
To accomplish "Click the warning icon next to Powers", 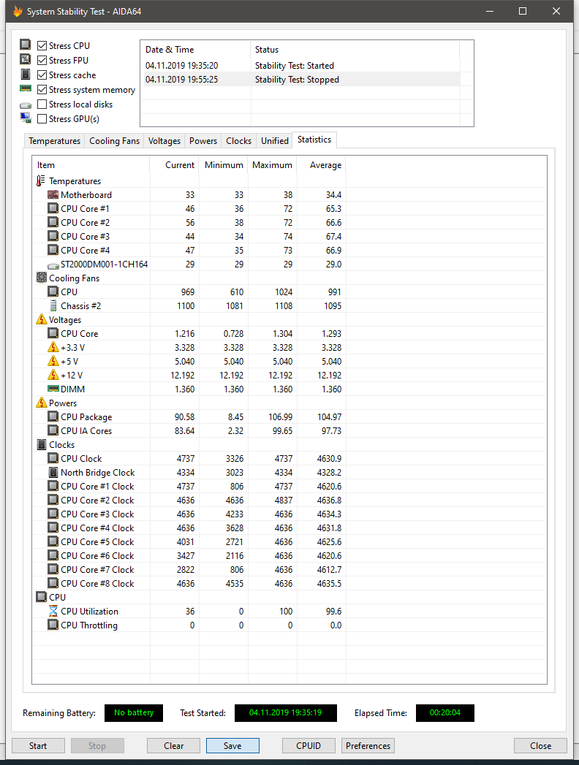I will tap(42, 403).
